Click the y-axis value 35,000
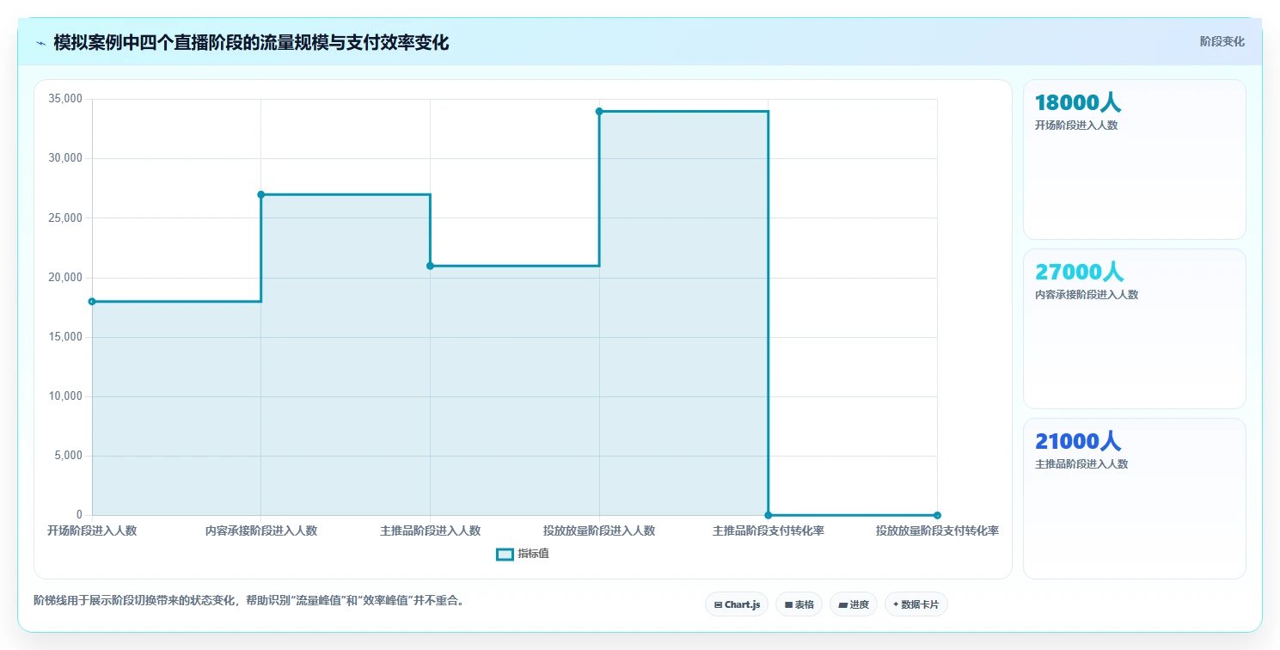Screen dimensions: 1280x650 click(x=65, y=99)
